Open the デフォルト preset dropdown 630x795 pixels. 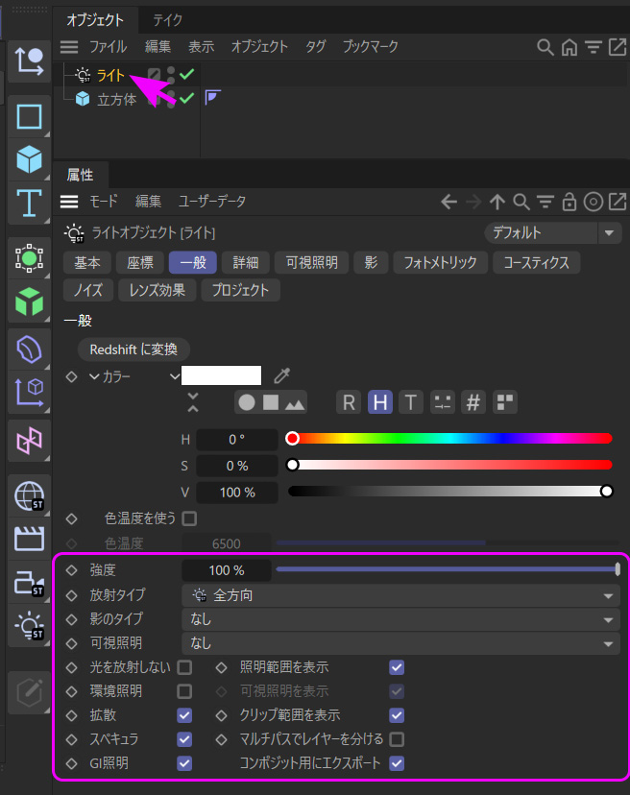[553, 232]
